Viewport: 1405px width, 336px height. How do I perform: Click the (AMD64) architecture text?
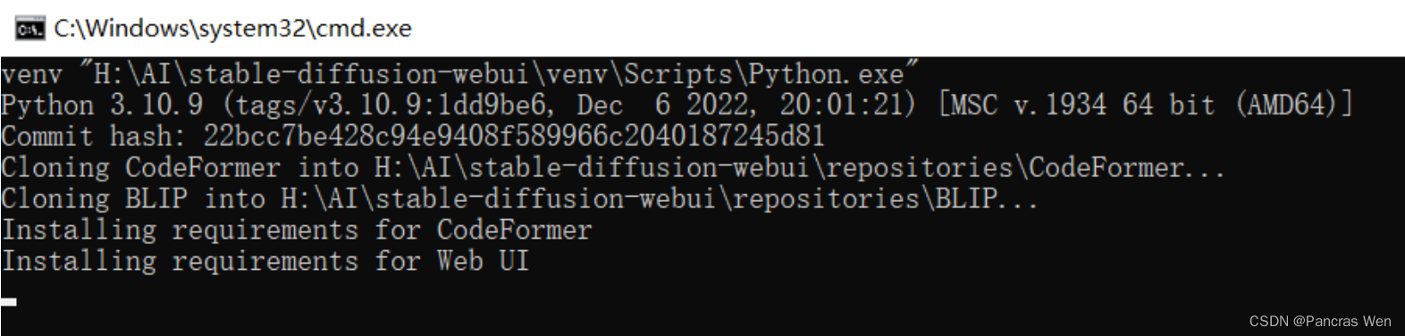(1293, 105)
